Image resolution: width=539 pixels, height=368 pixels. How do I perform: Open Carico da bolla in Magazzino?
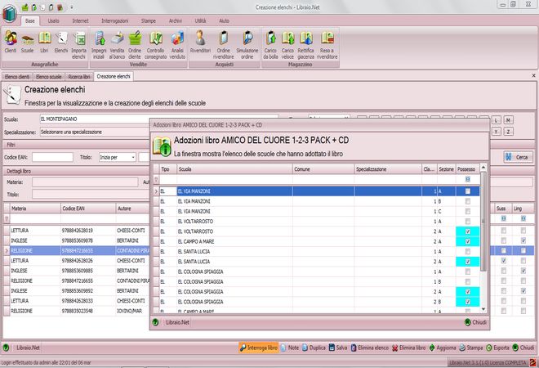(x=270, y=45)
